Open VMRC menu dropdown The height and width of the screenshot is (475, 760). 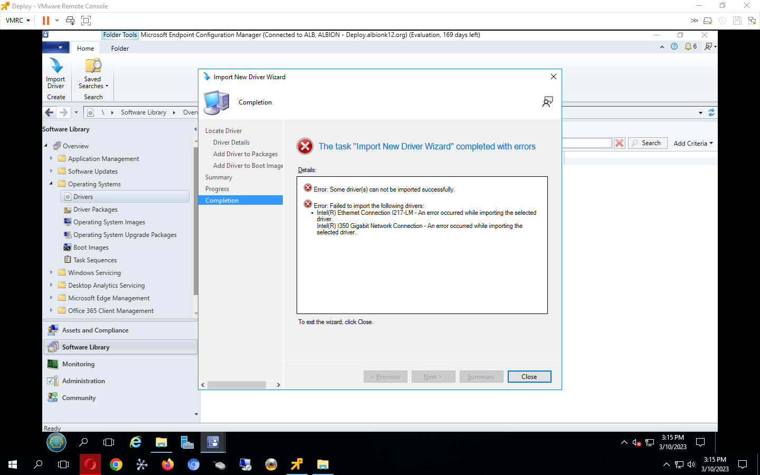point(18,21)
